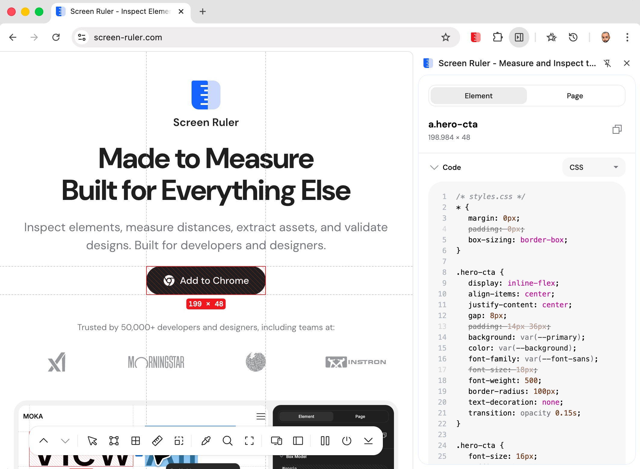Click the Add to Chrome button
640x469 pixels.
click(x=206, y=280)
